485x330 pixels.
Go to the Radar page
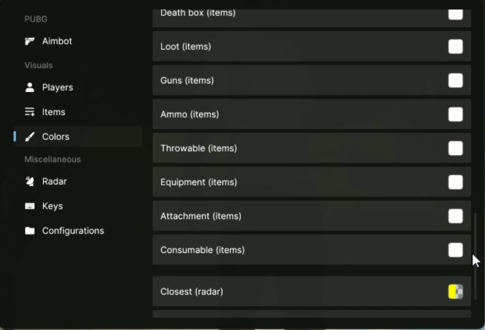(54, 181)
